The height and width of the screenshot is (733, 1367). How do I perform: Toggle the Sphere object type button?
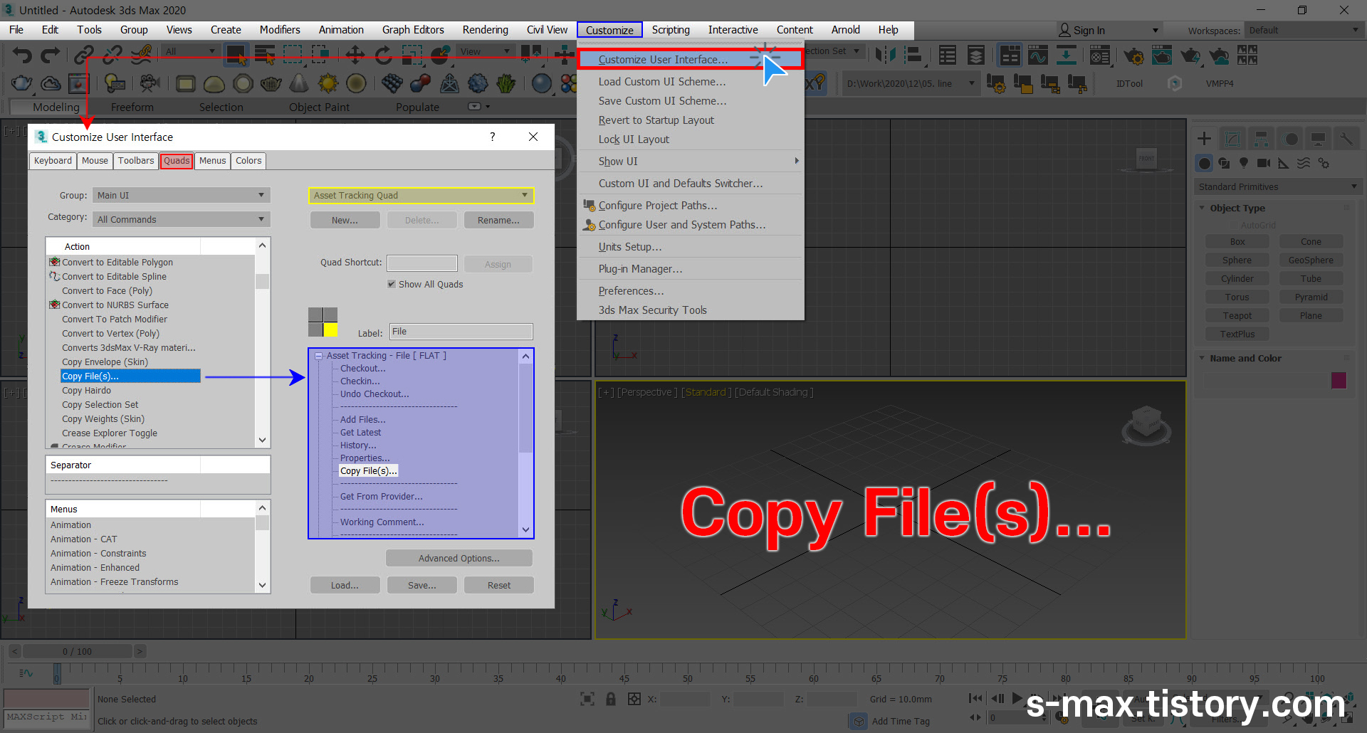point(1237,260)
